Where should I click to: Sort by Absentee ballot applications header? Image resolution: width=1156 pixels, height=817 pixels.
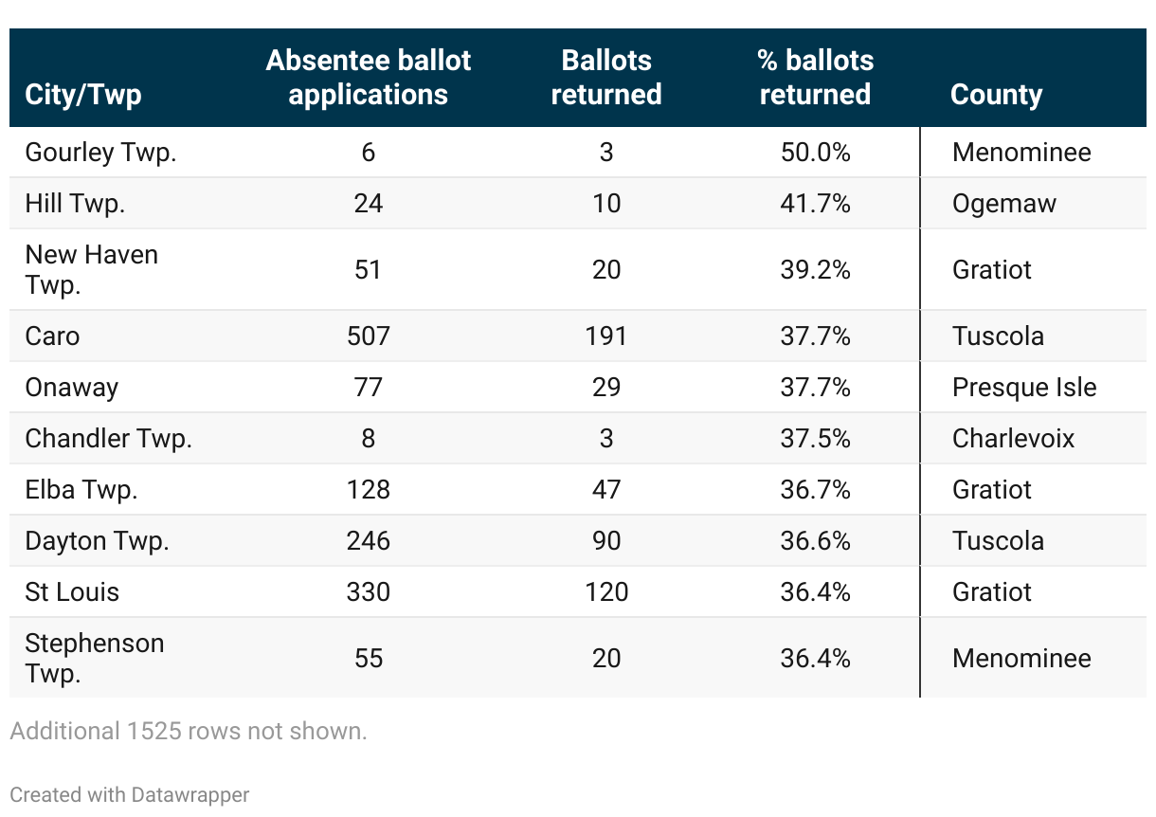[x=368, y=78]
